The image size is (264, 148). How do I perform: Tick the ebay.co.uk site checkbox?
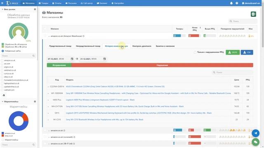coord(2,77)
